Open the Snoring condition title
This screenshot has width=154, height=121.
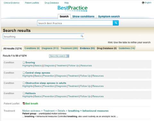30,62
